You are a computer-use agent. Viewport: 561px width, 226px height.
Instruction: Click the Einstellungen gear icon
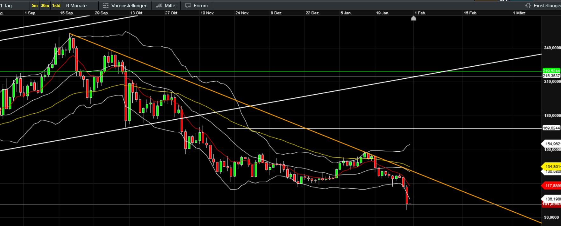tap(528, 6)
